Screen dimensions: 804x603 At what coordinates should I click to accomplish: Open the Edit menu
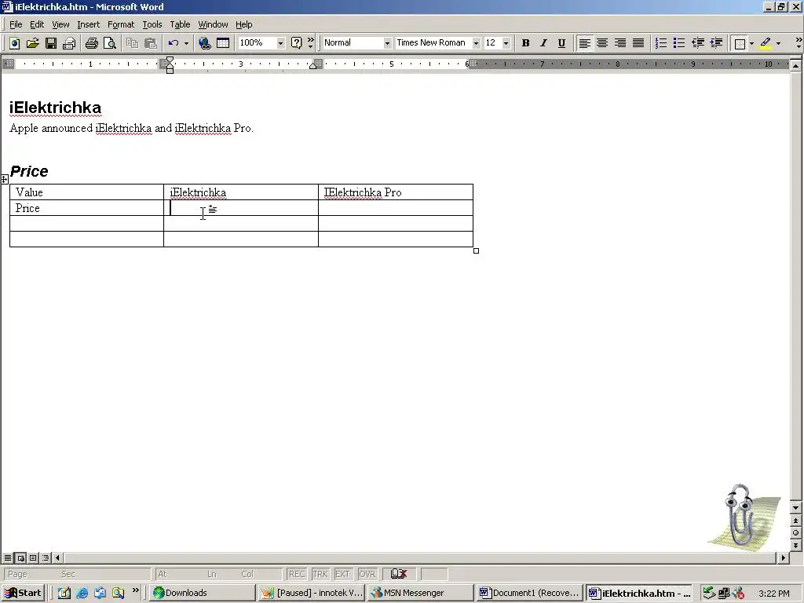(36, 24)
